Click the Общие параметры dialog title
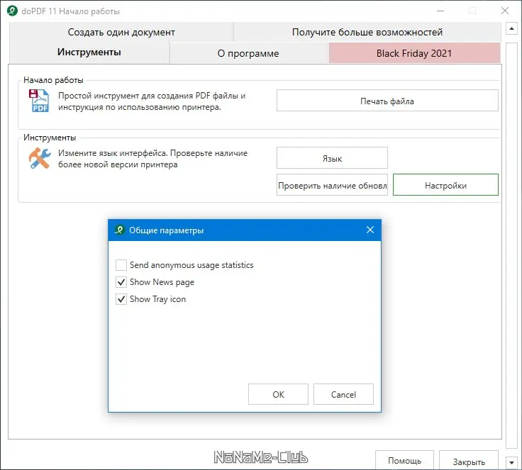522x470 pixels. tap(166, 230)
